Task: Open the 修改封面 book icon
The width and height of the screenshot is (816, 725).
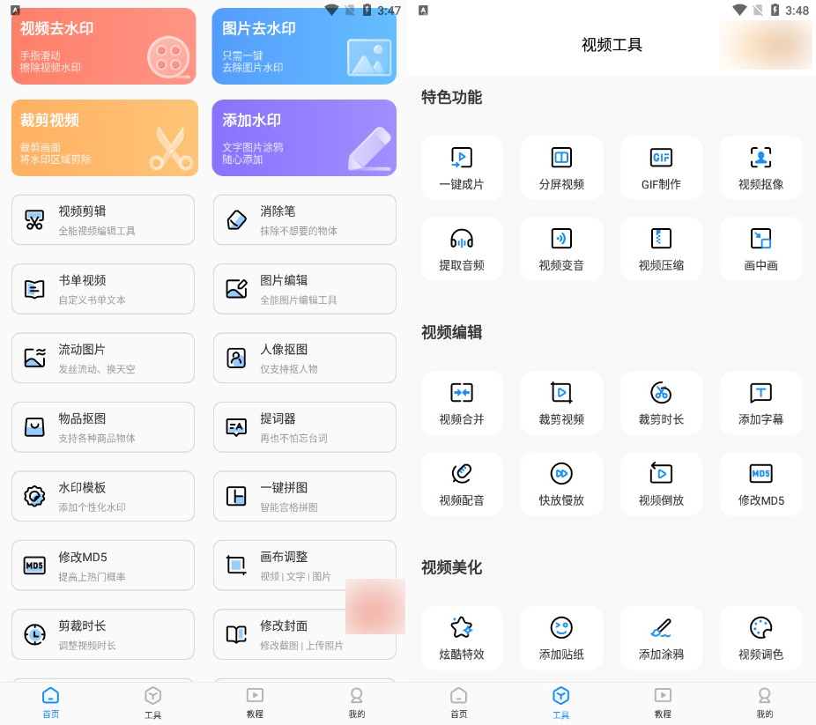Action: tap(236, 634)
